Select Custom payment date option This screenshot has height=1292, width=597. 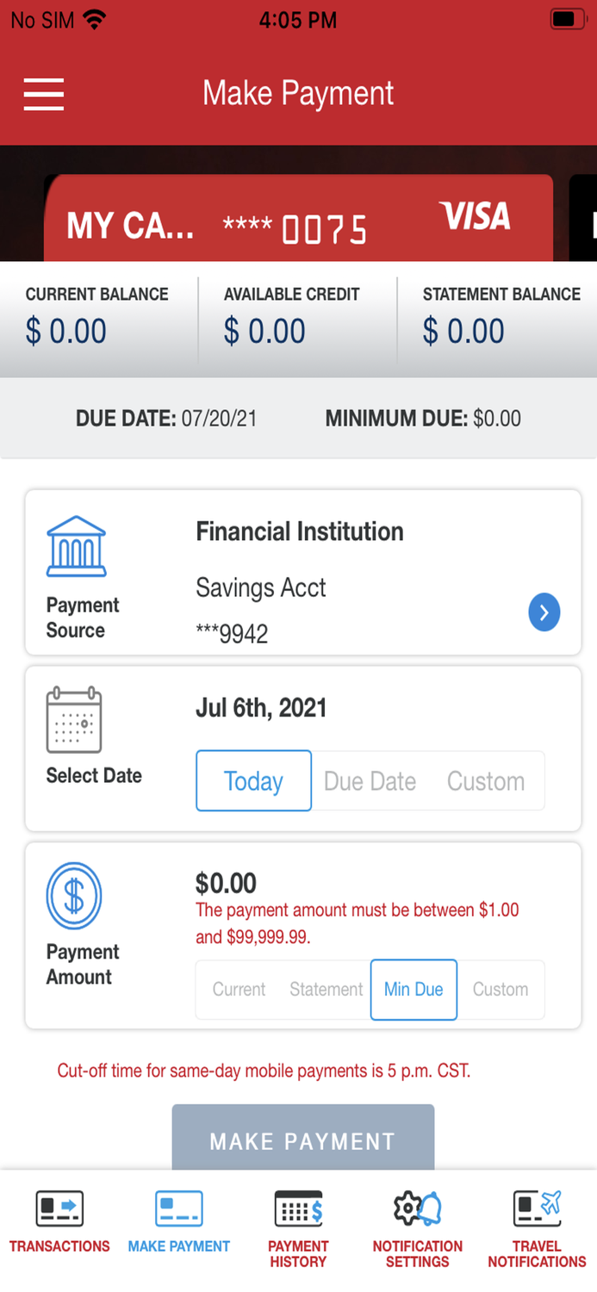click(485, 780)
